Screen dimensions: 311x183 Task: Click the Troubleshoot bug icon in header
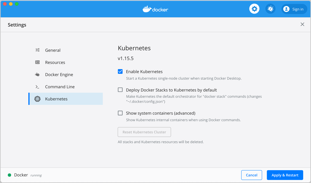pos(270,9)
